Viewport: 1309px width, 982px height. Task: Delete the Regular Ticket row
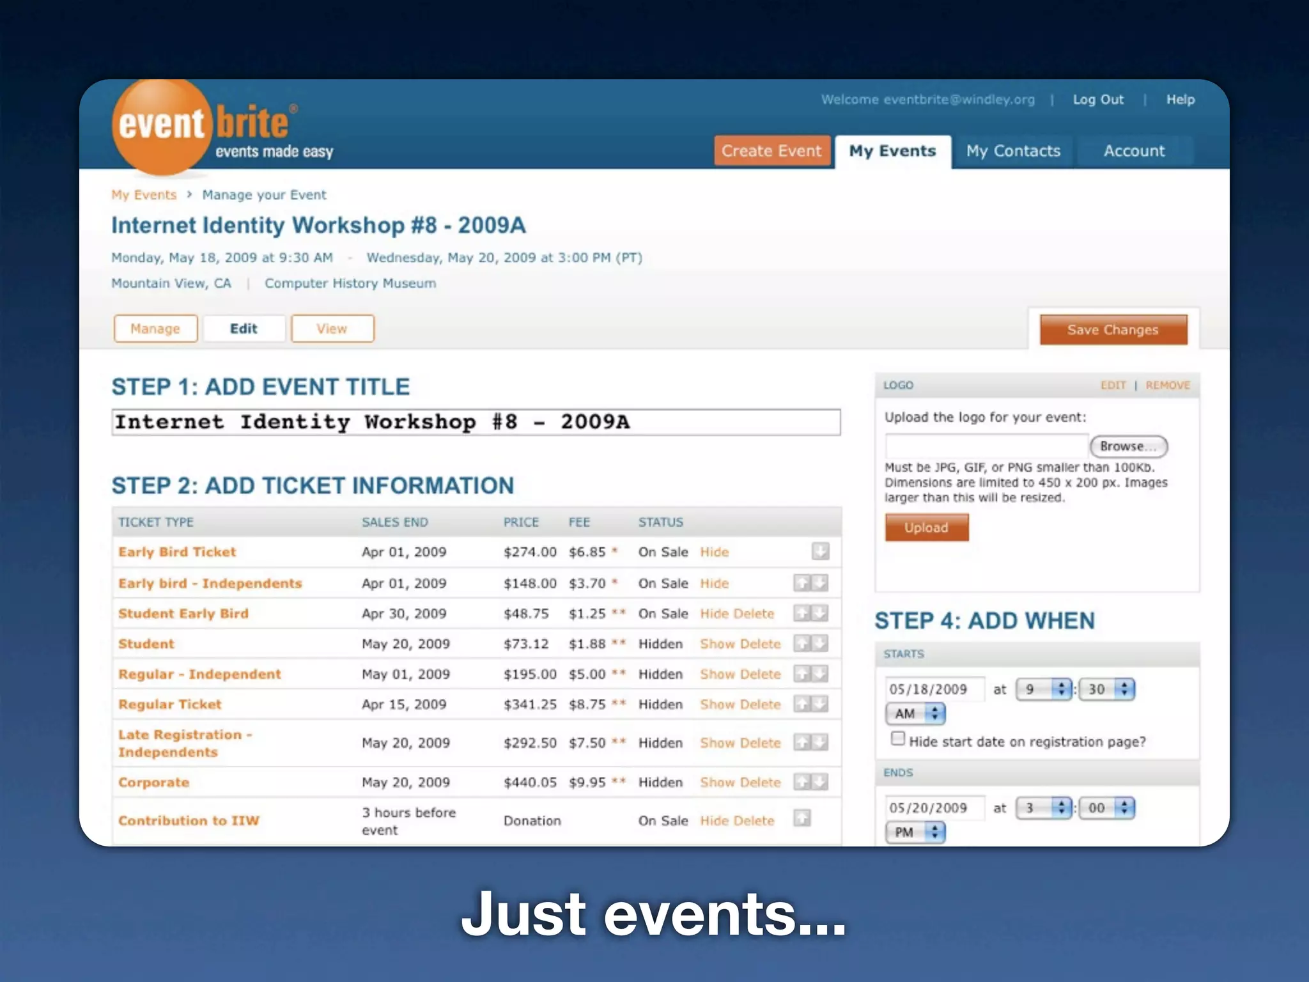tap(761, 705)
